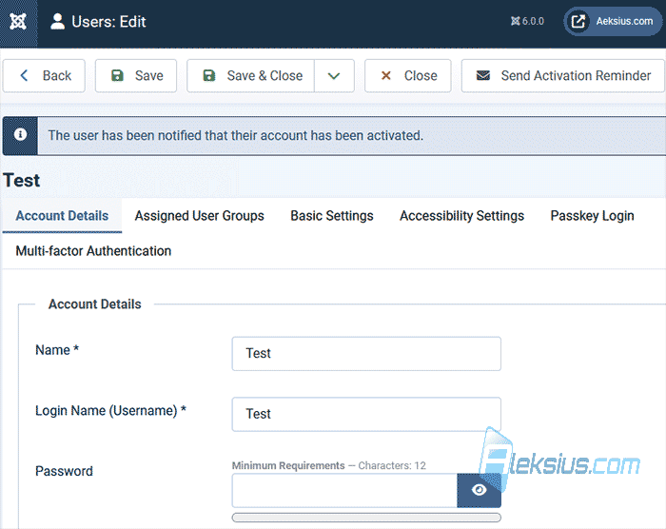The height and width of the screenshot is (529, 666).
Task: Click Send Activation Reminder
Action: click(563, 75)
